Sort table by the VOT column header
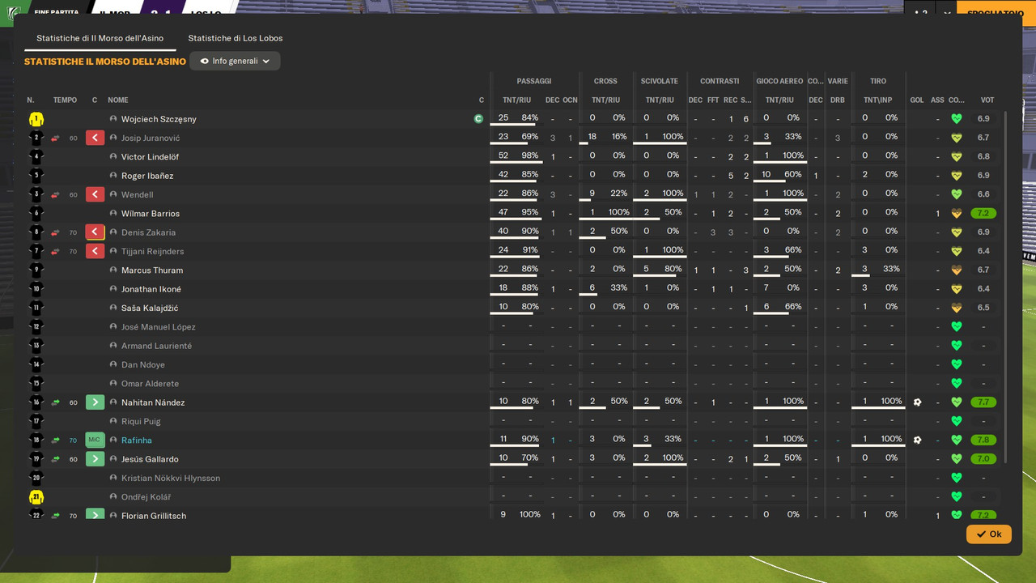This screenshot has height=583, width=1036. 987,100
